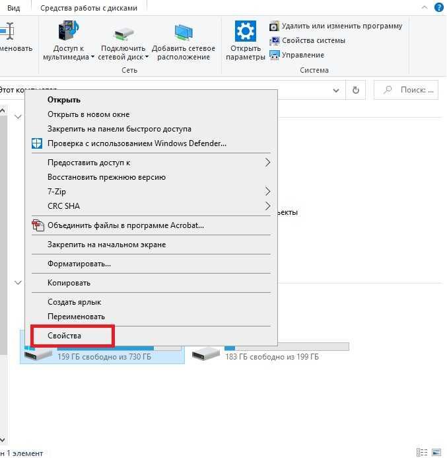
Task: Click the Управление icon
Action: pyautogui.click(x=274, y=55)
